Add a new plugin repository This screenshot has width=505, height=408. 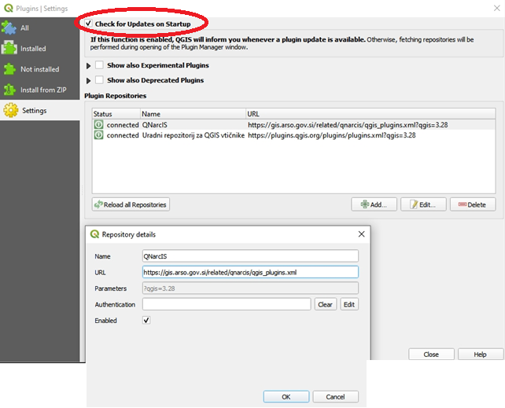point(374,204)
